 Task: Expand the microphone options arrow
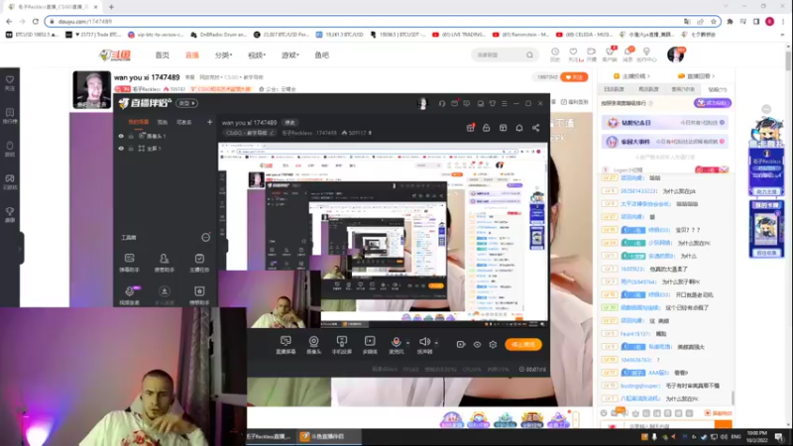pos(407,342)
